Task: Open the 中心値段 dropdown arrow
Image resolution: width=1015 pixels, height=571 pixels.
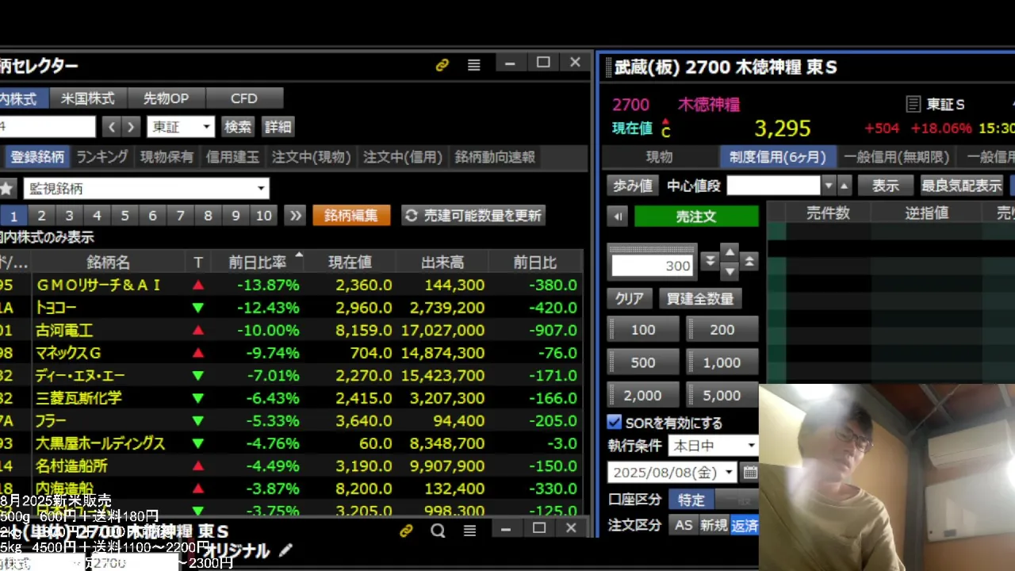Action: click(829, 186)
